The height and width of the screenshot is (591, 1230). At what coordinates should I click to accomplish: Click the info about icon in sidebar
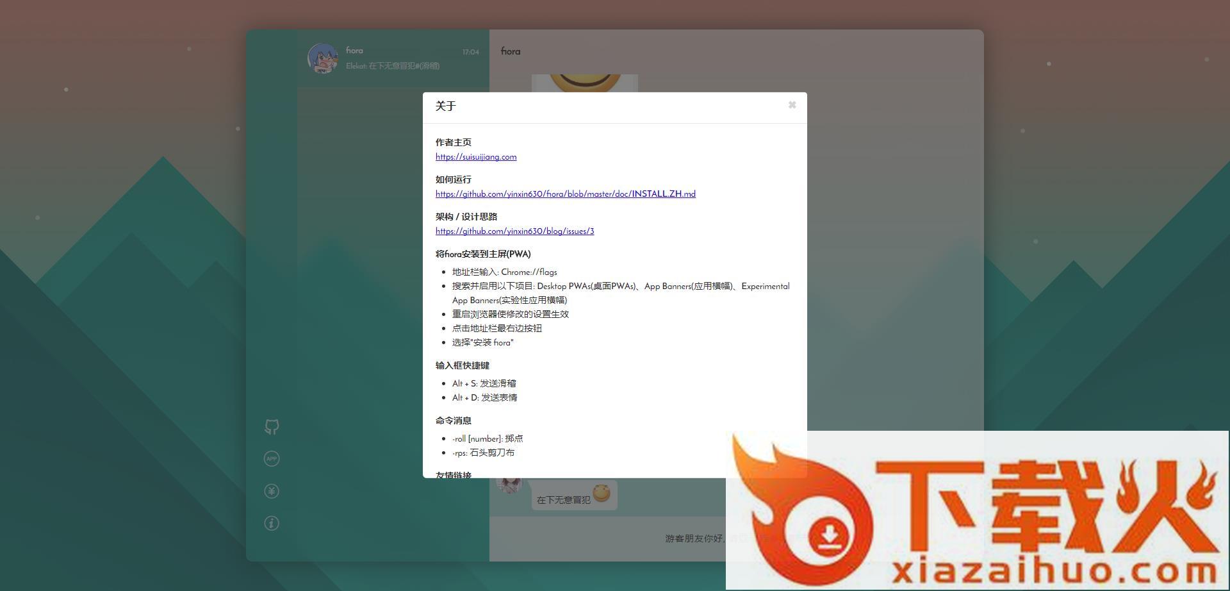click(272, 523)
